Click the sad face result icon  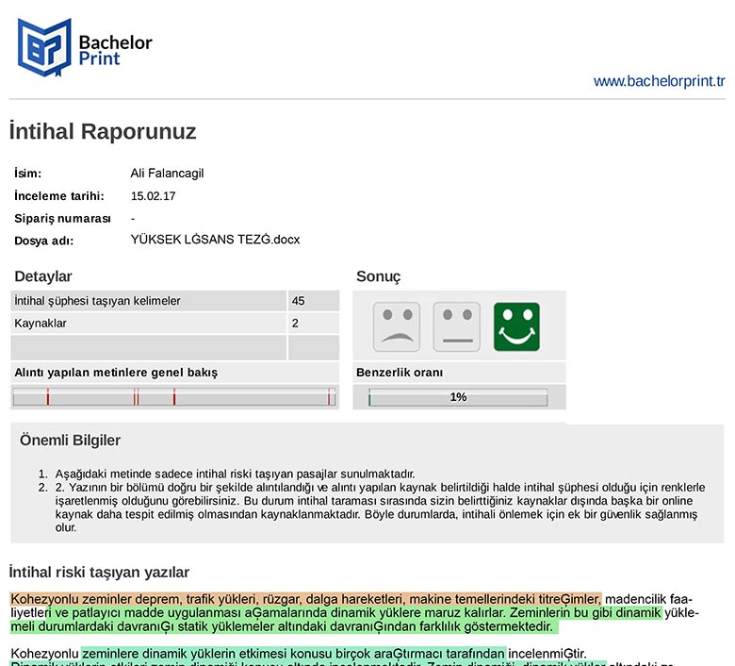click(x=397, y=327)
